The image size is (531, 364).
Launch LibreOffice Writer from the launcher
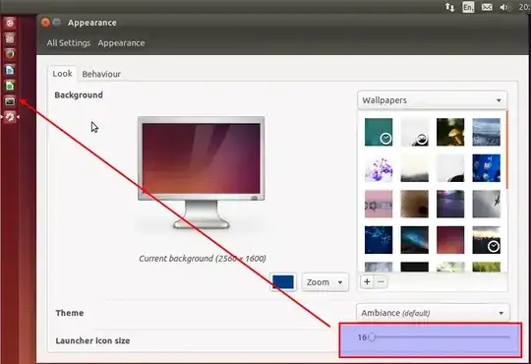pyautogui.click(x=10, y=70)
